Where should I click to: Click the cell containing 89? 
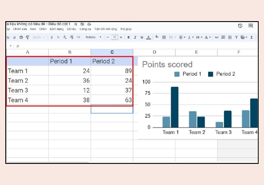112,71
